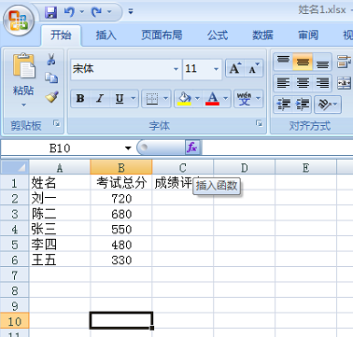Toggle middle vertical alignment
The image size is (353, 337).
click(x=303, y=62)
